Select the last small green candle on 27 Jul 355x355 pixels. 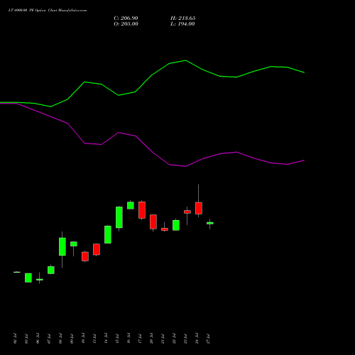[x=210, y=223]
